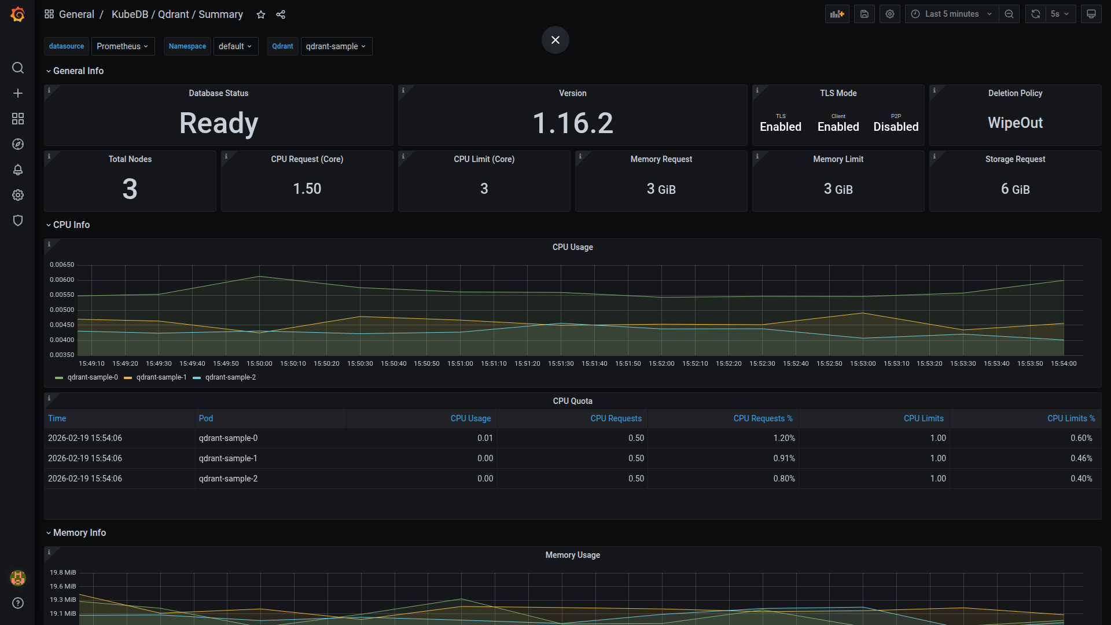Open the Database Status panel title menu
1111x625 pixels.
point(218,93)
